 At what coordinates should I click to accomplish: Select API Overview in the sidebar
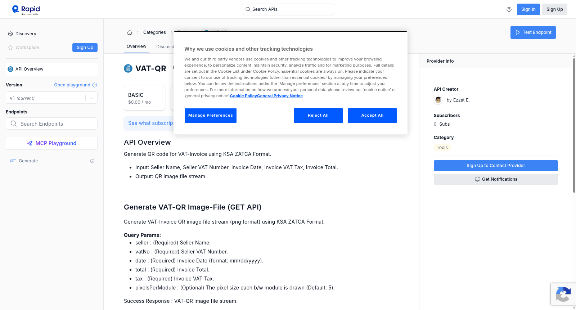point(51,69)
